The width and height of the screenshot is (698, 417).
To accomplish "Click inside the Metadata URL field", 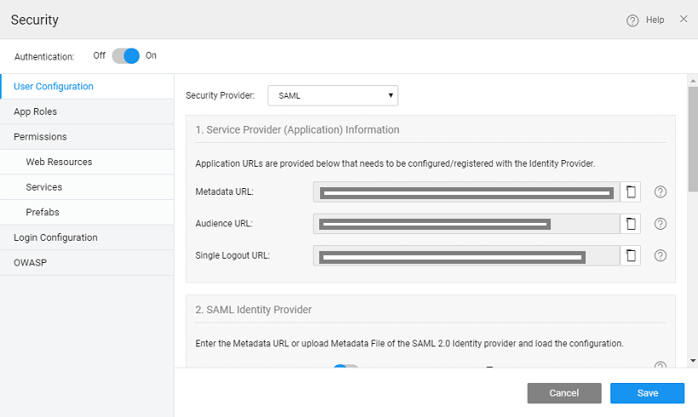I will [466, 193].
